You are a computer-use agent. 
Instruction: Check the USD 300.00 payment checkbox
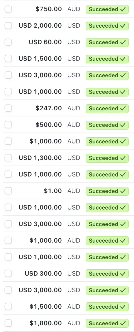tap(8, 273)
